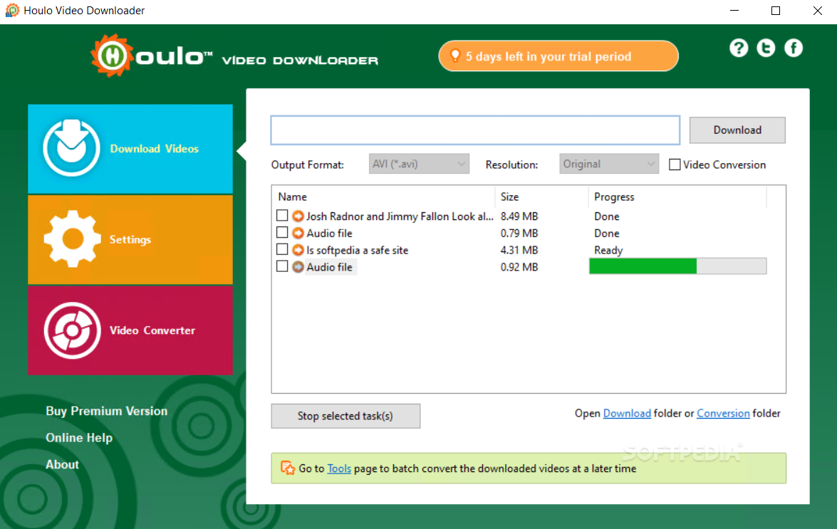Click the video URL input field
The height and width of the screenshot is (529, 837).
point(475,130)
